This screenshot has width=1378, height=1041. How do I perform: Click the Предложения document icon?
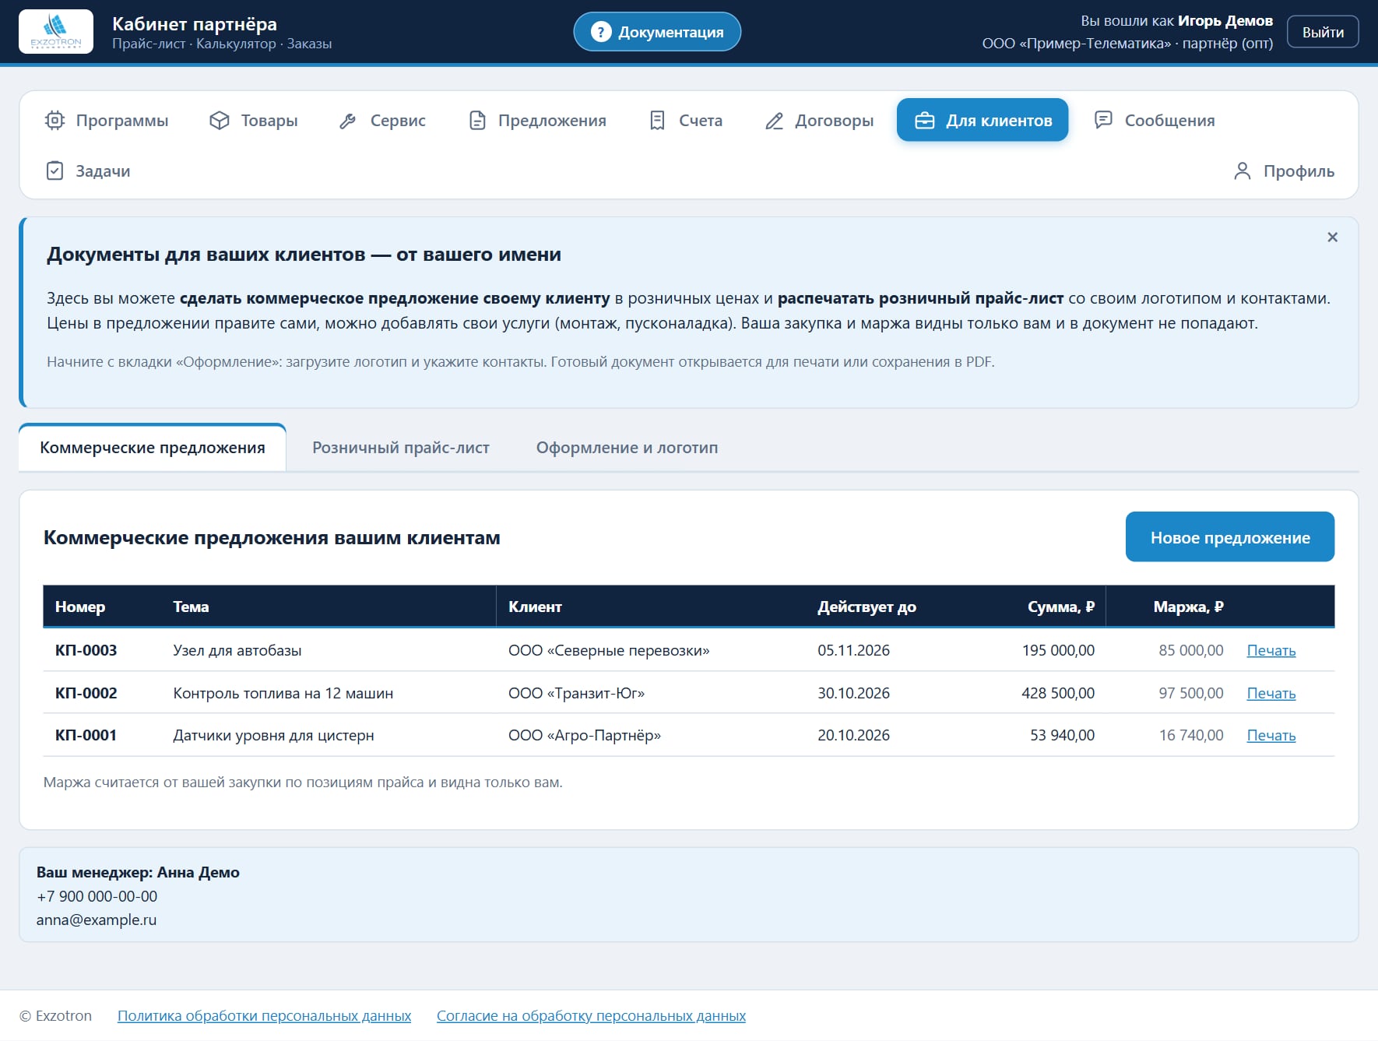click(x=477, y=121)
